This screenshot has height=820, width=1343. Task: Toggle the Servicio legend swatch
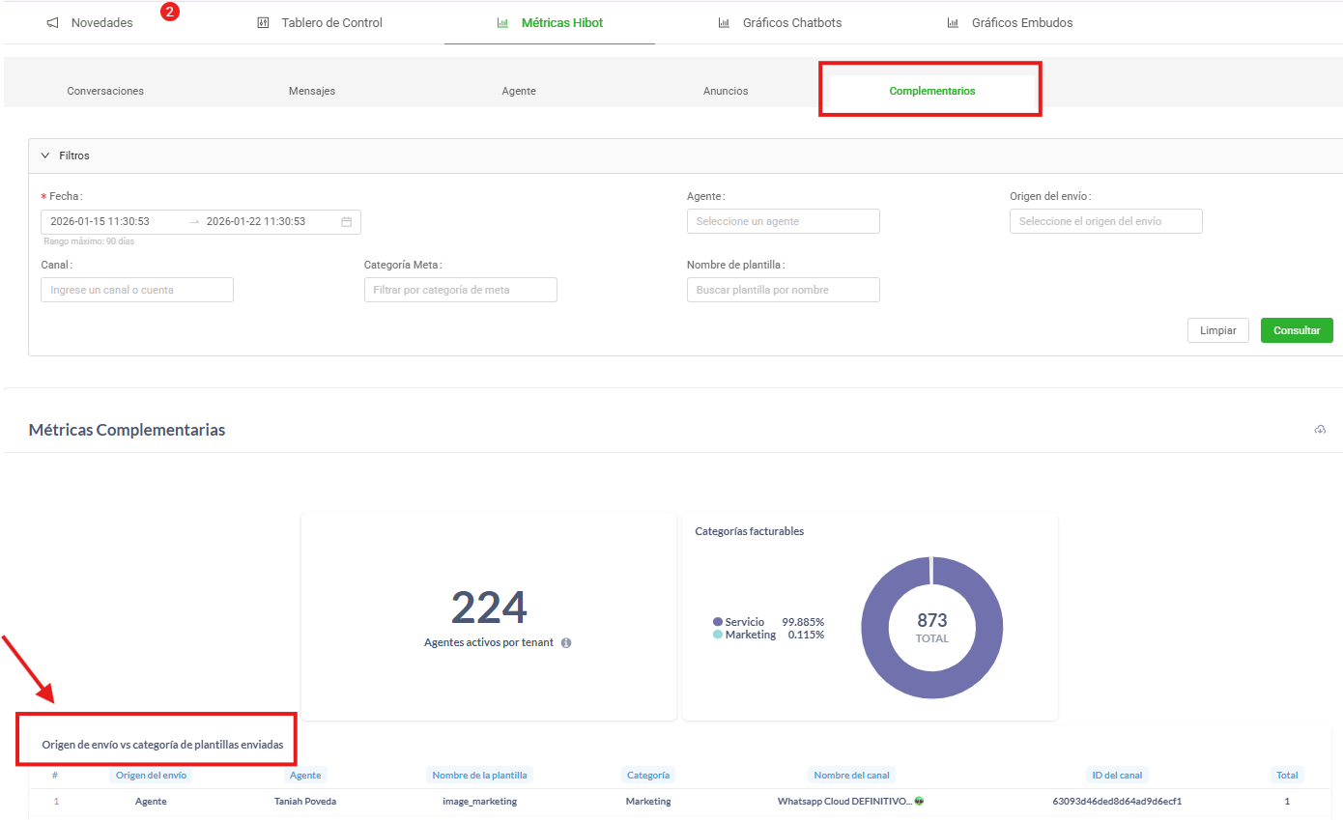coord(718,622)
